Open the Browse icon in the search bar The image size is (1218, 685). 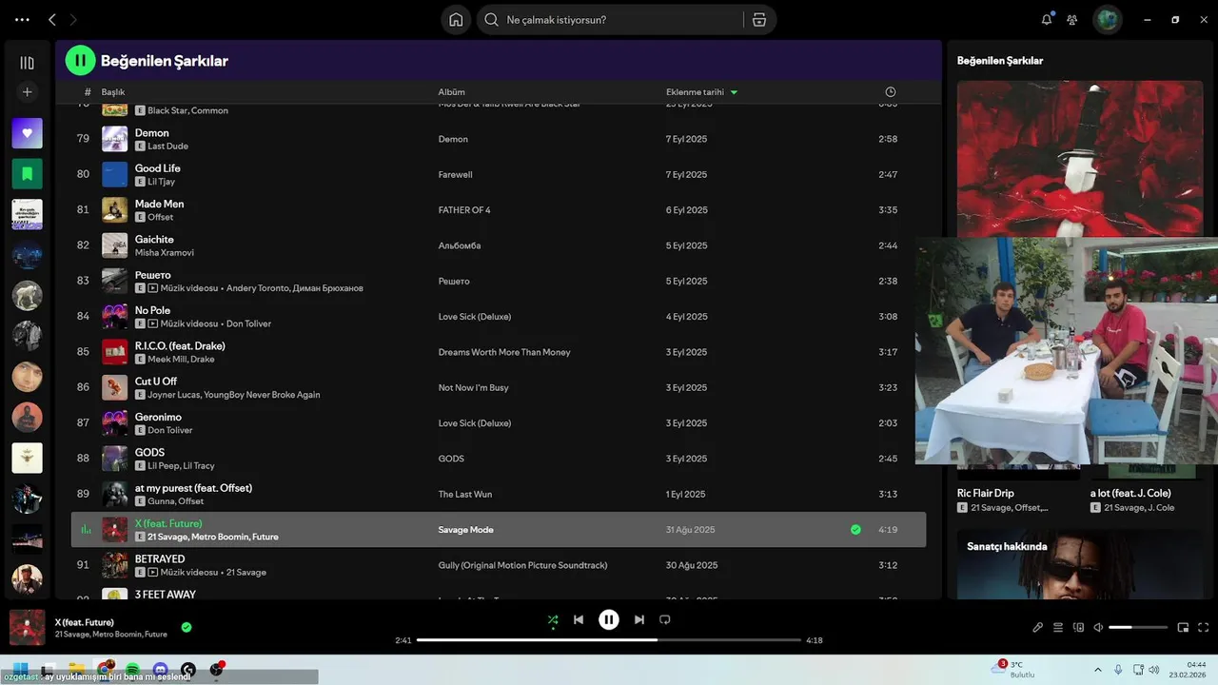(x=758, y=20)
